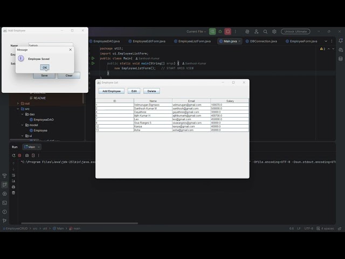Click the Name column header in Employee List
Image resolution: width=345 pixels, height=259 pixels.
[x=153, y=101]
